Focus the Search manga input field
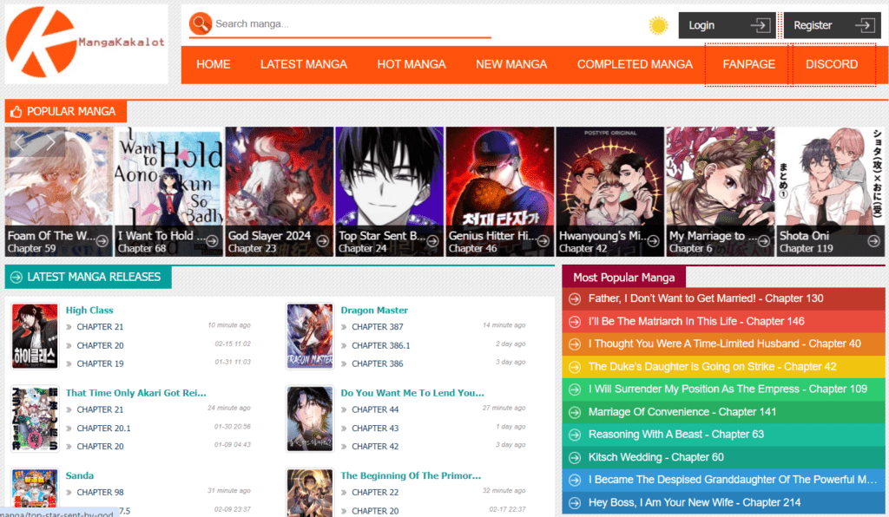Viewport: 889px width, 517px height. click(352, 23)
